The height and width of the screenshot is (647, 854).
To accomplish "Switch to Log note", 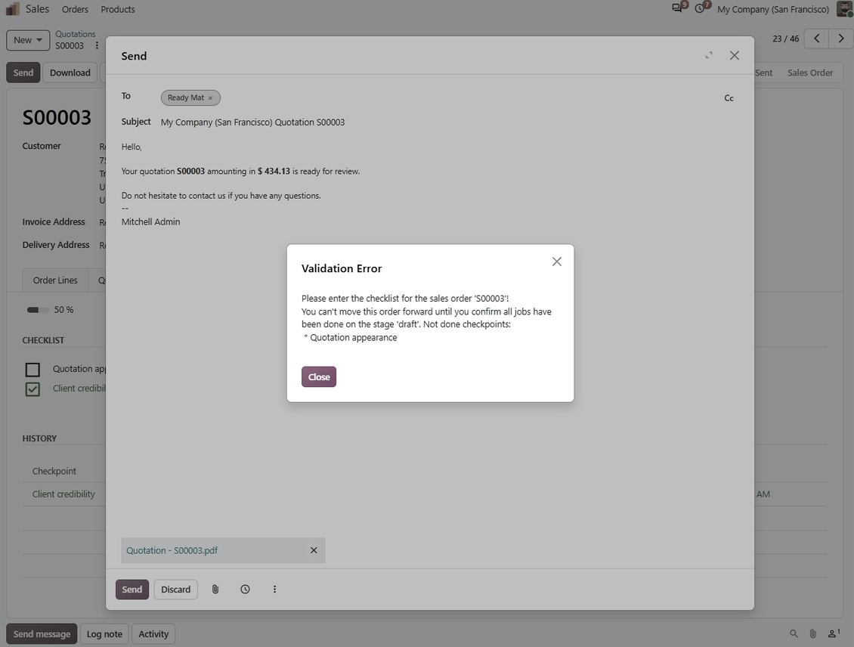I will click(104, 634).
